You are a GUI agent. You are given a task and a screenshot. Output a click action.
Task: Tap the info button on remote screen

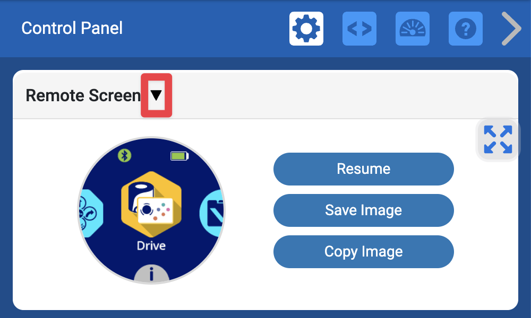(x=151, y=274)
